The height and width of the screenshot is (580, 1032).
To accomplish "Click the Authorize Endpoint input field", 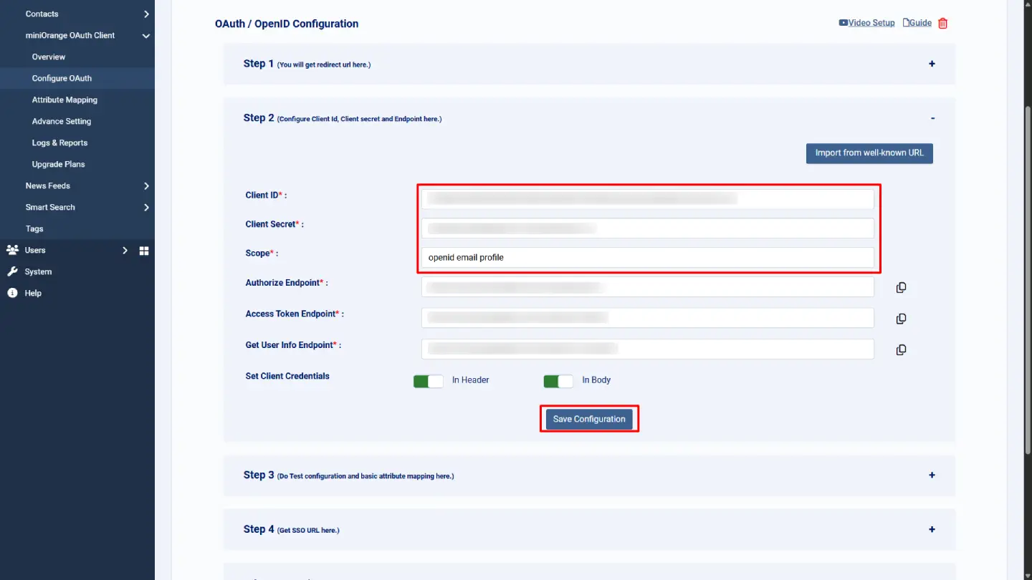I will click(648, 287).
